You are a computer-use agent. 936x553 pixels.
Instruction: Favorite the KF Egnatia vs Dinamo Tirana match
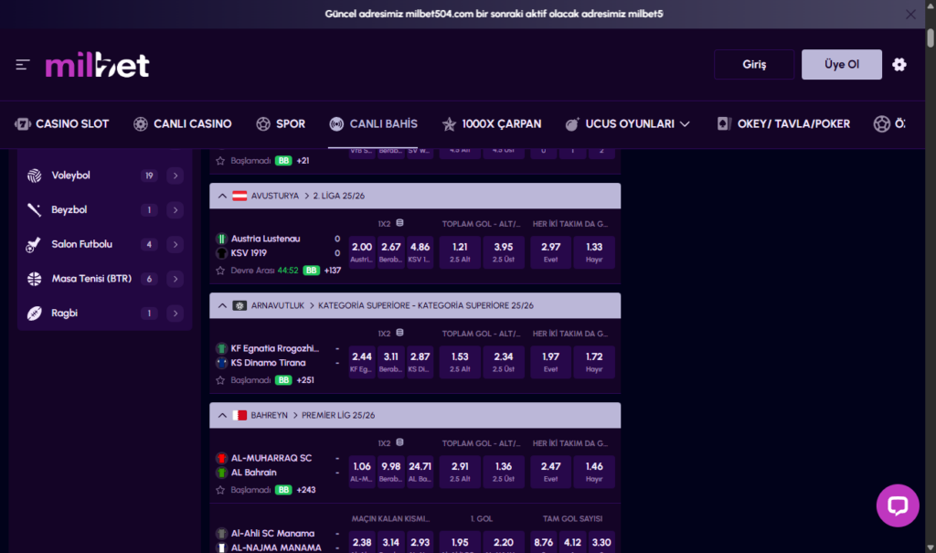[220, 380]
